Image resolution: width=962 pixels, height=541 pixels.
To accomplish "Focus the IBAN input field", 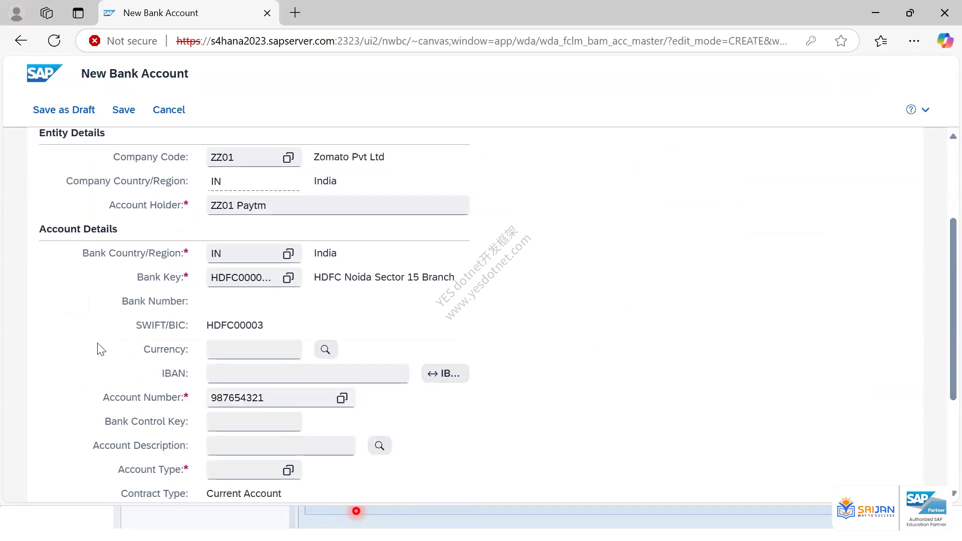I will [308, 374].
